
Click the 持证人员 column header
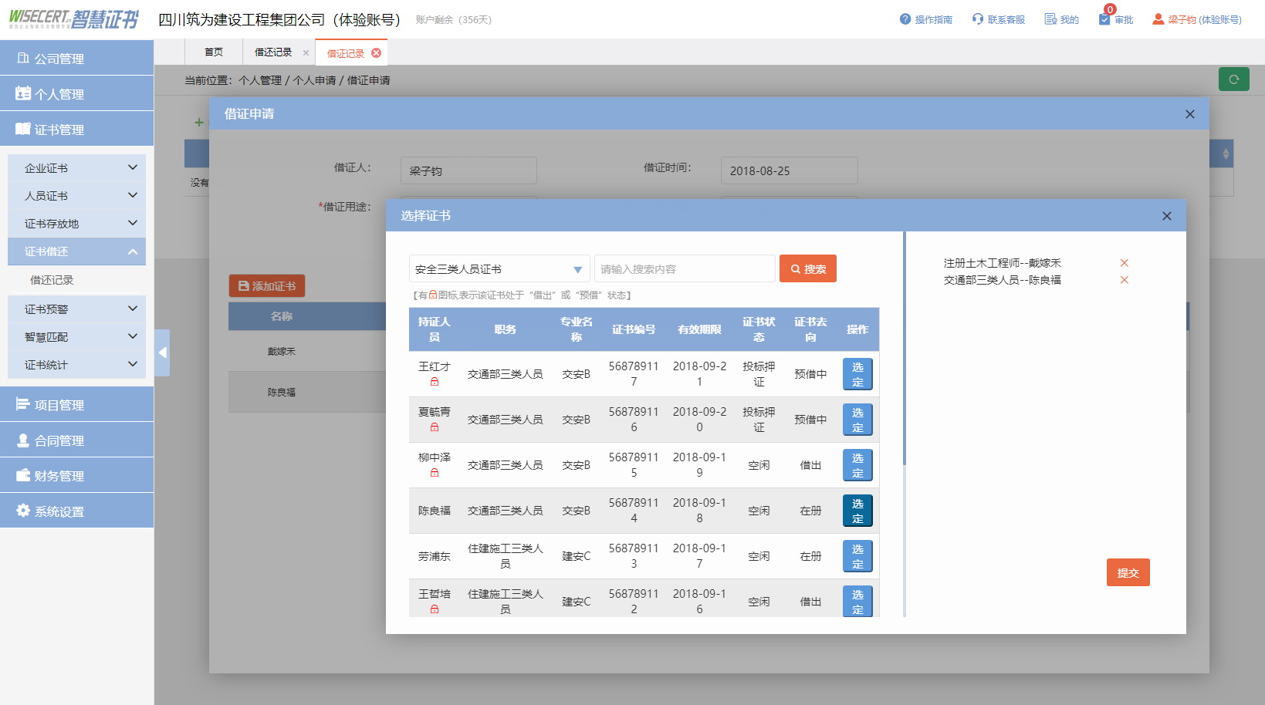[435, 329]
